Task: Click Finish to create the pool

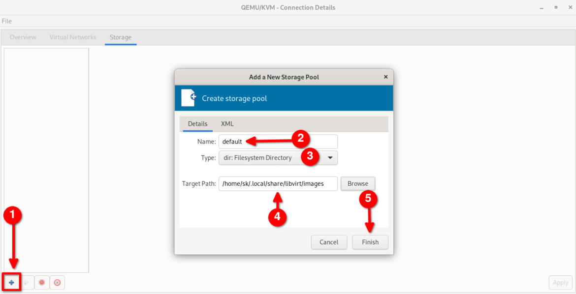Action: (x=370, y=242)
